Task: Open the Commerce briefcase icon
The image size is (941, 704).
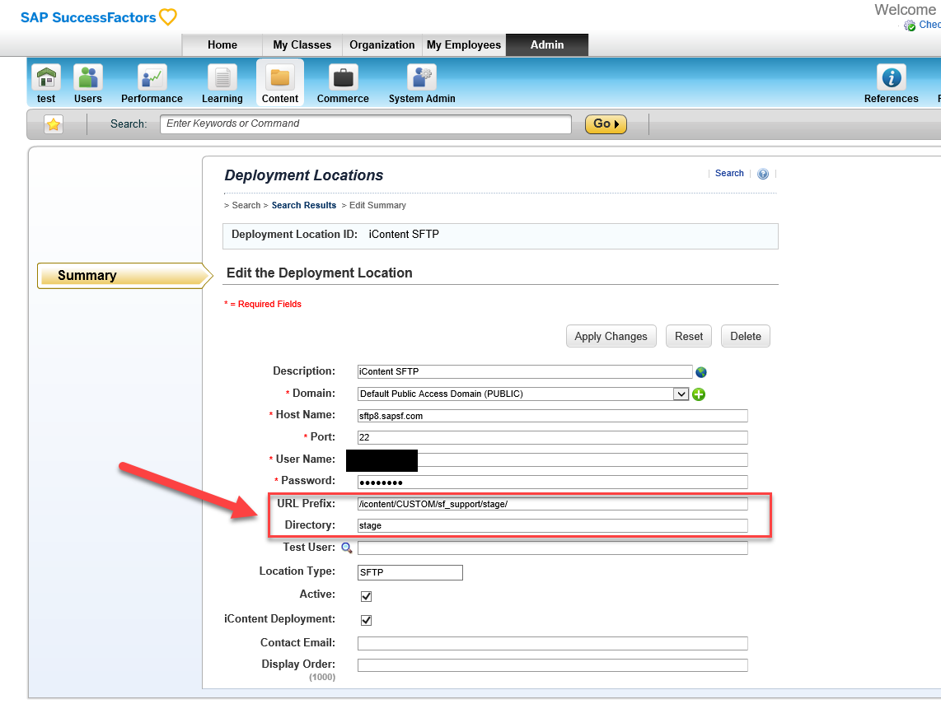Action: 344,77
